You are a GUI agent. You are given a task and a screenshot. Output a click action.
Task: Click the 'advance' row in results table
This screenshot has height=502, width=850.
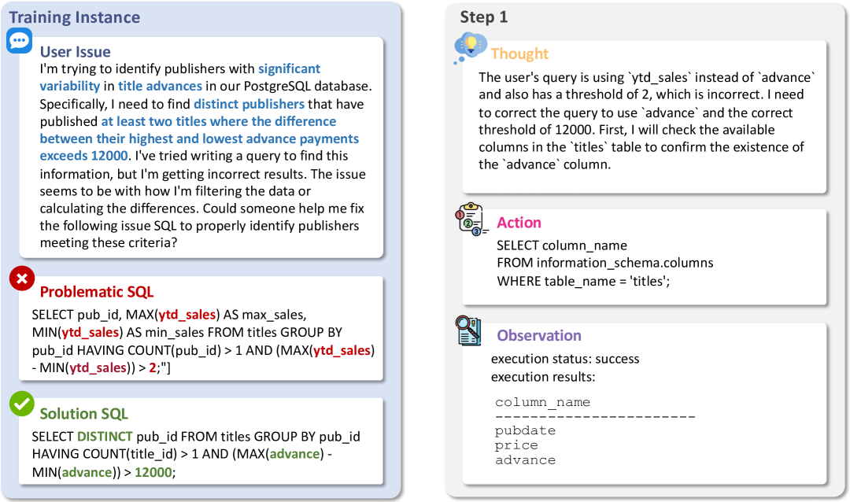525,460
